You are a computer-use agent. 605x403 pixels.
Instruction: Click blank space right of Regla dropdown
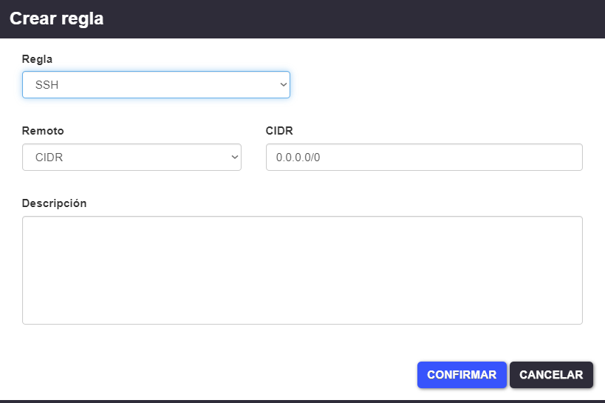(x=443, y=85)
